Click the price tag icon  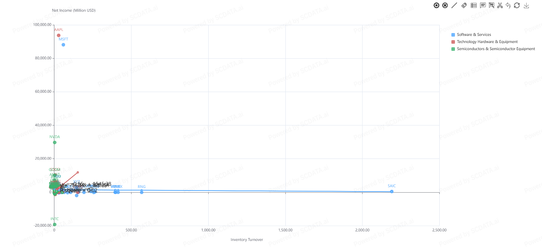coord(464,5)
